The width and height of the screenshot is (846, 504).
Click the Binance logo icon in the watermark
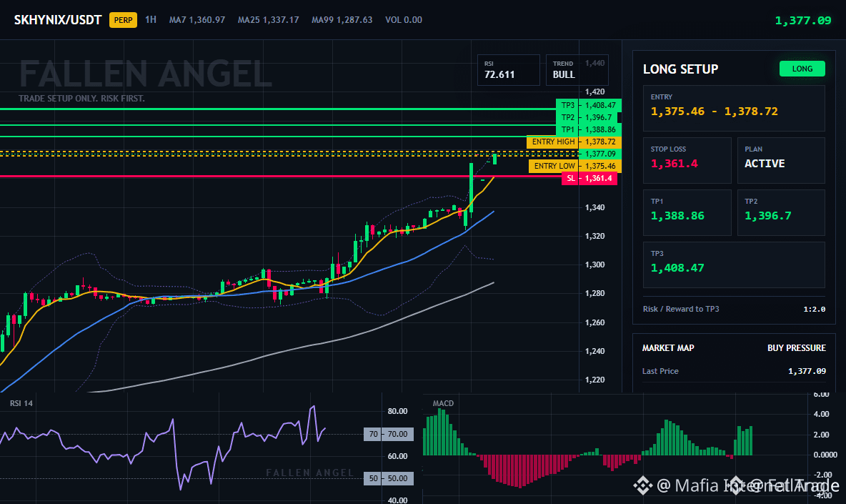click(x=642, y=485)
